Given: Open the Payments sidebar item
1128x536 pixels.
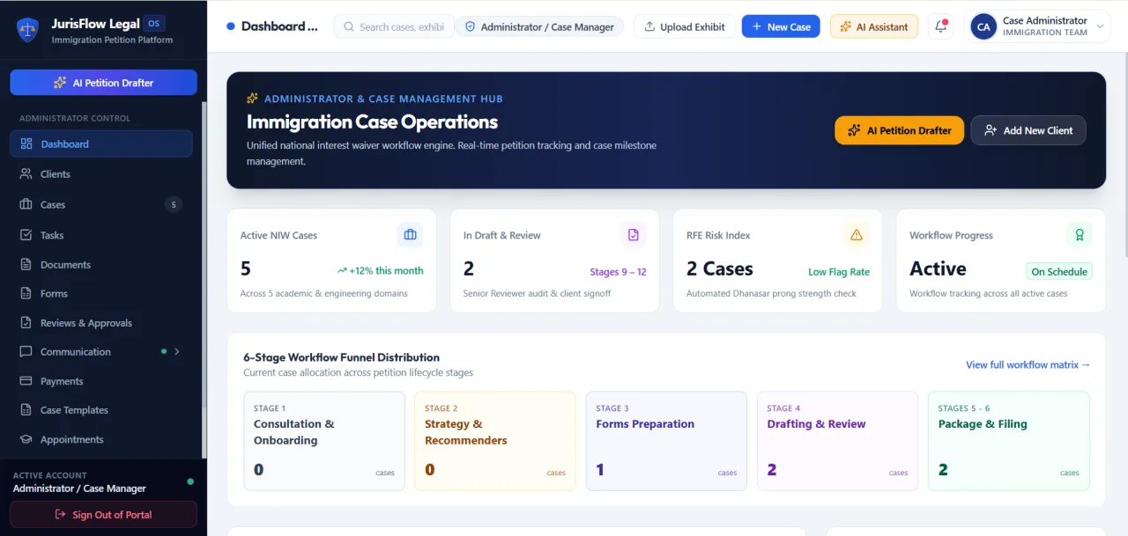Looking at the screenshot, I should click(x=101, y=381).
